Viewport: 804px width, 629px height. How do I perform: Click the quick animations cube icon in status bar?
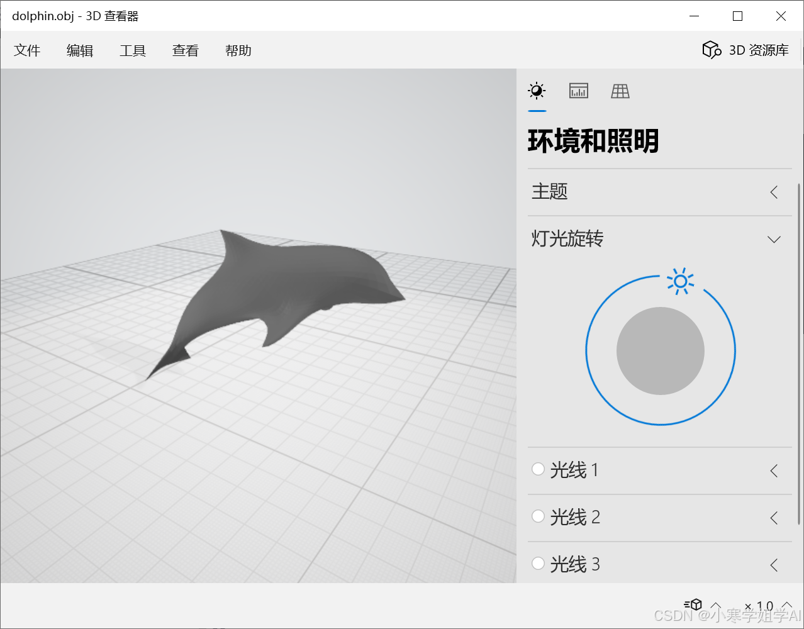(693, 604)
